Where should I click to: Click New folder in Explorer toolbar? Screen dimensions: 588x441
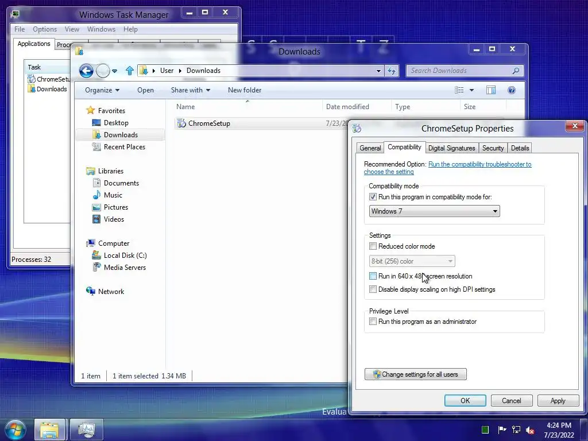tap(245, 90)
